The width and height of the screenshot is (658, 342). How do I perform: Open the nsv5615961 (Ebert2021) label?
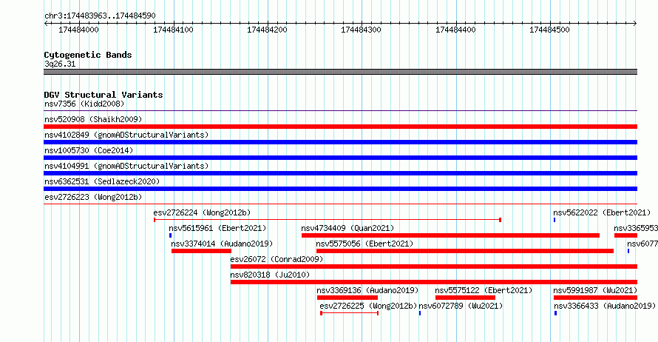click(x=217, y=228)
